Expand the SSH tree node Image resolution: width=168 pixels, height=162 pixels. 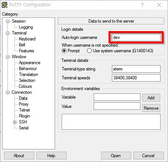[14, 122]
